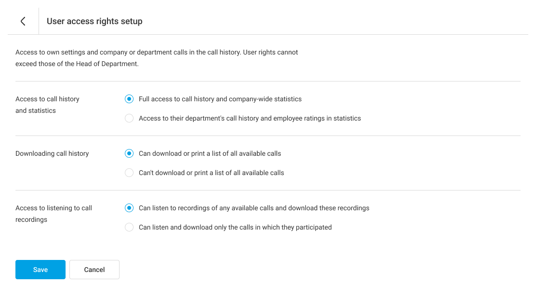The height and width of the screenshot is (299, 536).
Task: Click the 'Can't download or print a list' label text
Action: [x=211, y=173]
